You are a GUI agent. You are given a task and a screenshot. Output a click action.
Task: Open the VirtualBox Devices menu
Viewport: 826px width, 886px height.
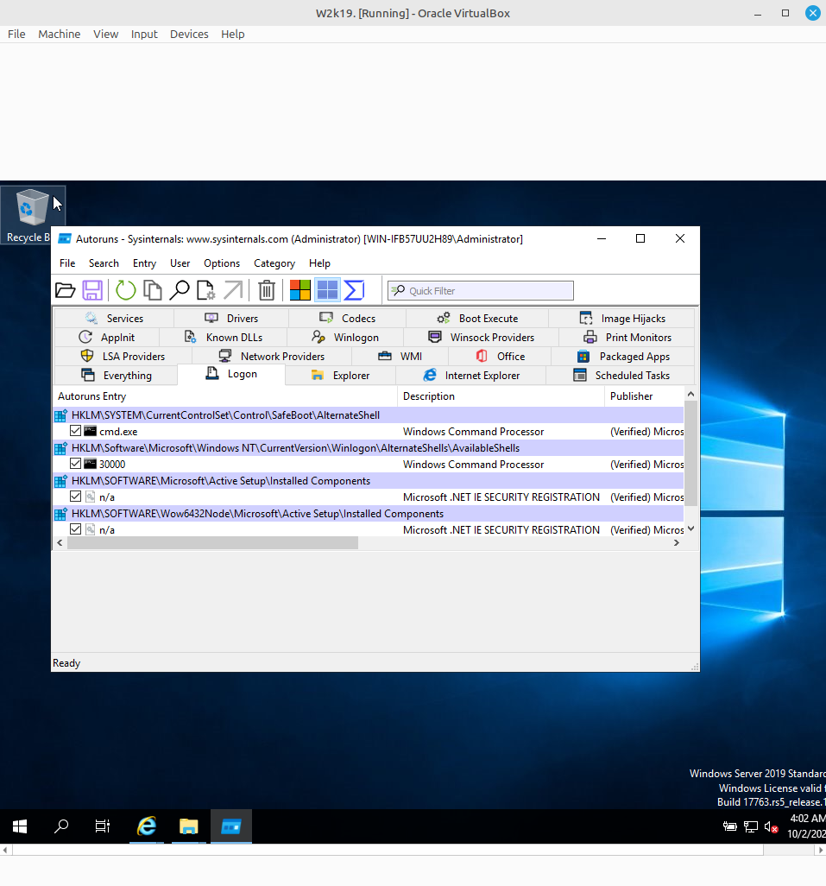(189, 34)
